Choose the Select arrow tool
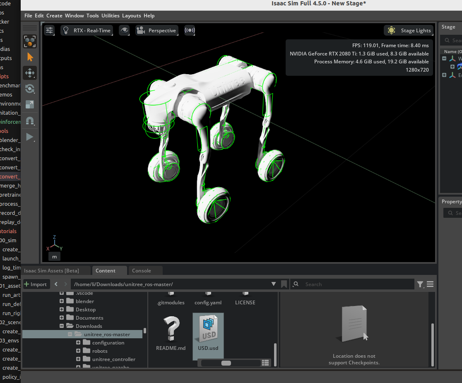 pyautogui.click(x=30, y=57)
